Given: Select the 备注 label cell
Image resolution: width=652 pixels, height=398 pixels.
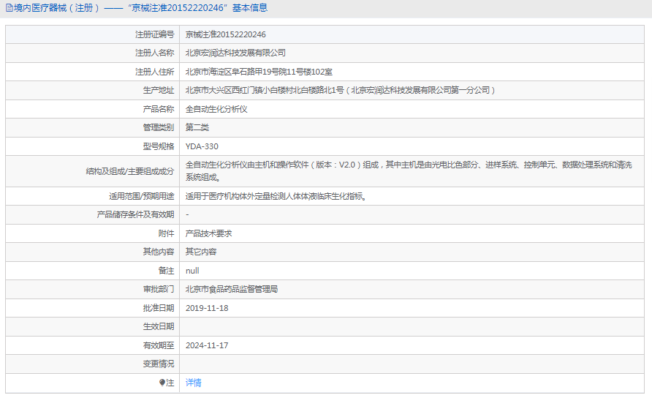Looking at the screenshot, I should 92,271.
